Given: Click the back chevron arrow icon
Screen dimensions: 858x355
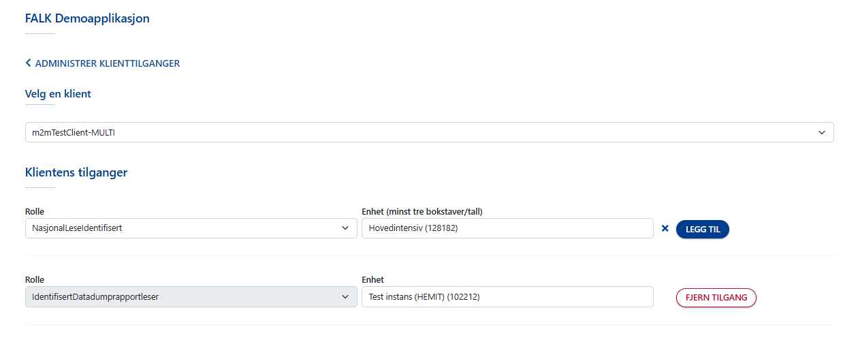Looking at the screenshot, I should [29, 63].
